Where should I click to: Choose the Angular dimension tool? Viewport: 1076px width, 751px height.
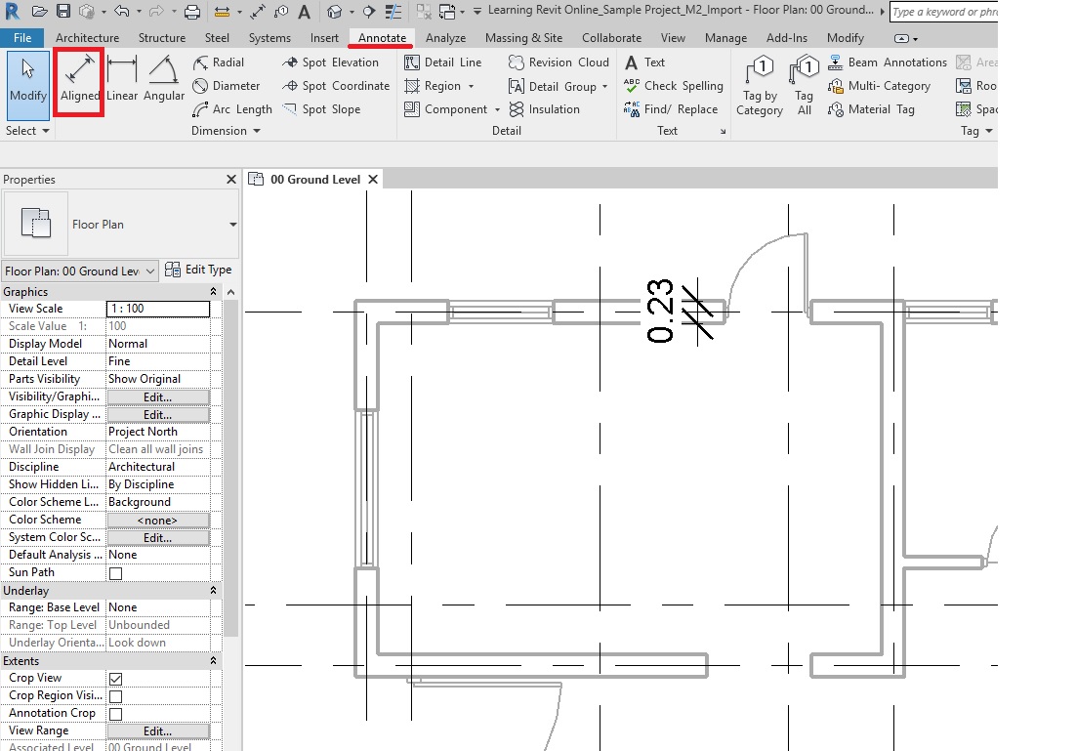pyautogui.click(x=164, y=79)
